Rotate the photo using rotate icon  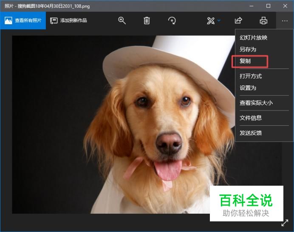tap(172, 20)
